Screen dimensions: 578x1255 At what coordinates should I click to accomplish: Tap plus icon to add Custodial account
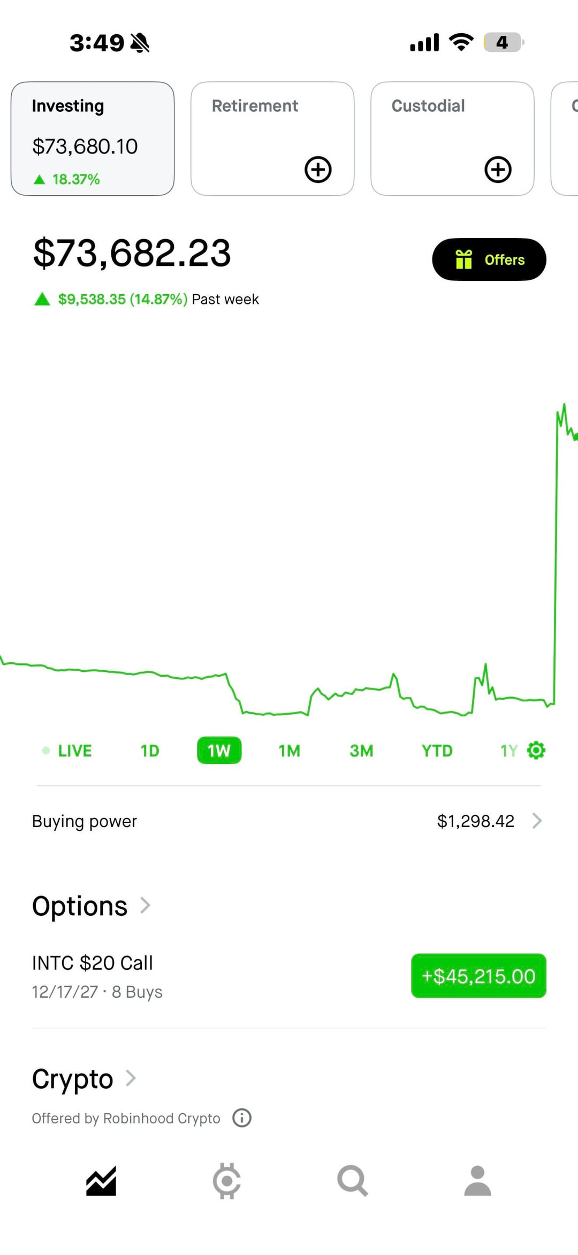click(x=498, y=170)
